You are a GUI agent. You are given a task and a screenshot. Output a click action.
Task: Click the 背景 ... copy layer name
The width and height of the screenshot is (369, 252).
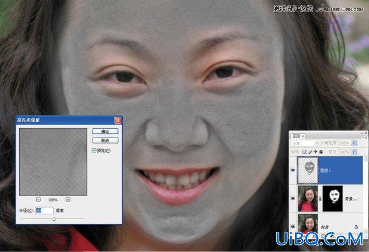click(x=351, y=199)
